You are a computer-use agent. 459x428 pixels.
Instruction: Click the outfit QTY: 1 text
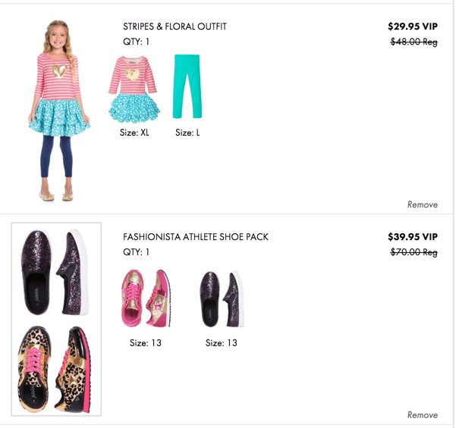tap(136, 42)
